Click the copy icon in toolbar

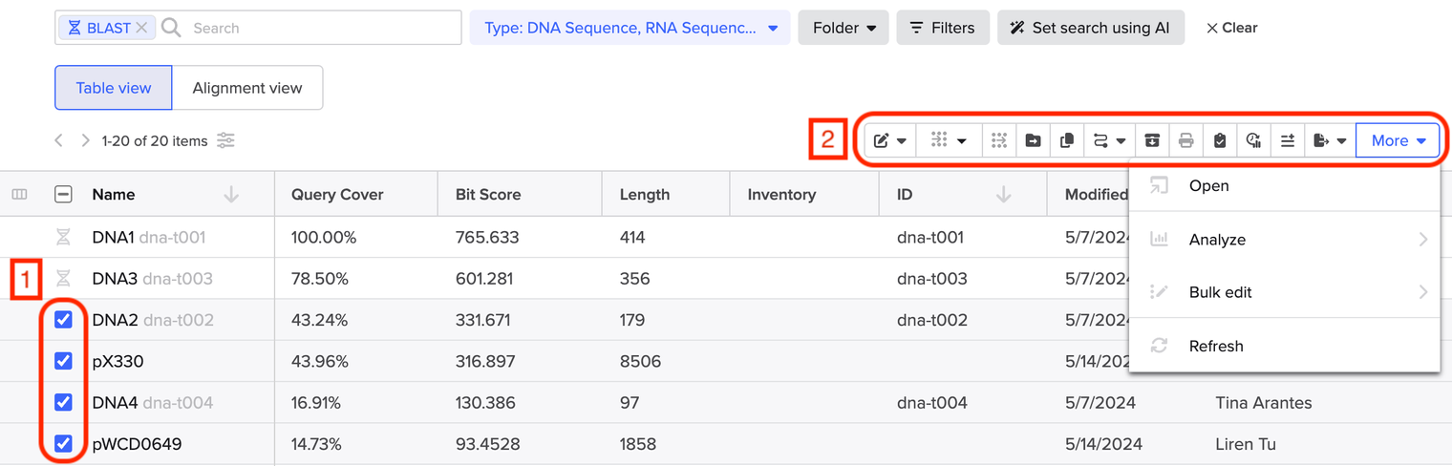tap(1067, 140)
